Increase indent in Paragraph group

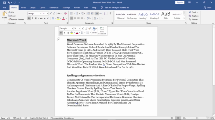92,13
